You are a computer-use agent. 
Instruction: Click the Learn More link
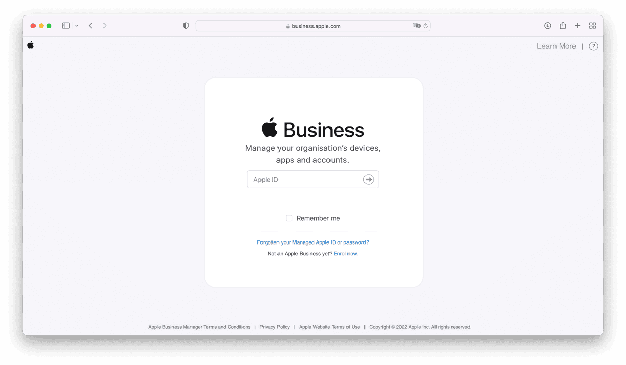pos(557,46)
